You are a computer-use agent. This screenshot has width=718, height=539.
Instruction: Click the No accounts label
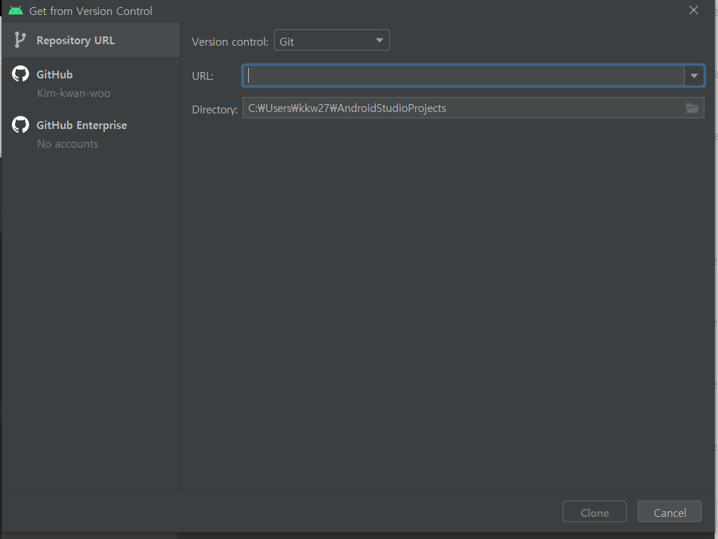[67, 143]
